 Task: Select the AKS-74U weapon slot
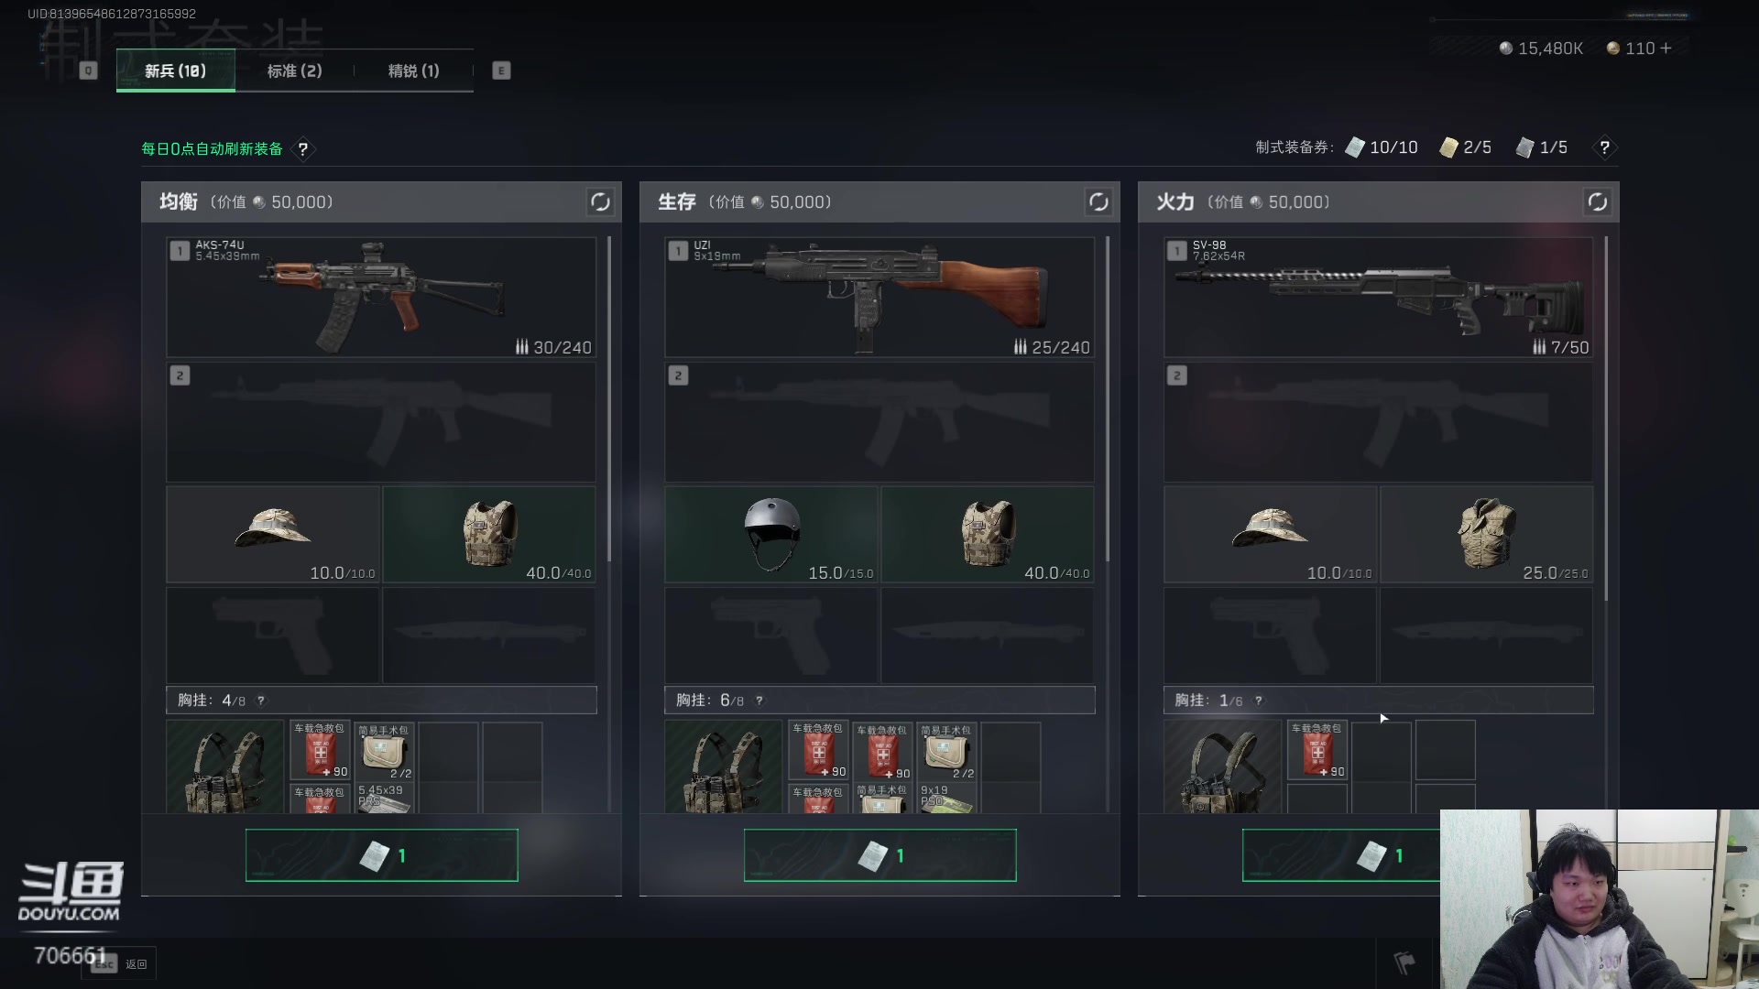(381, 298)
